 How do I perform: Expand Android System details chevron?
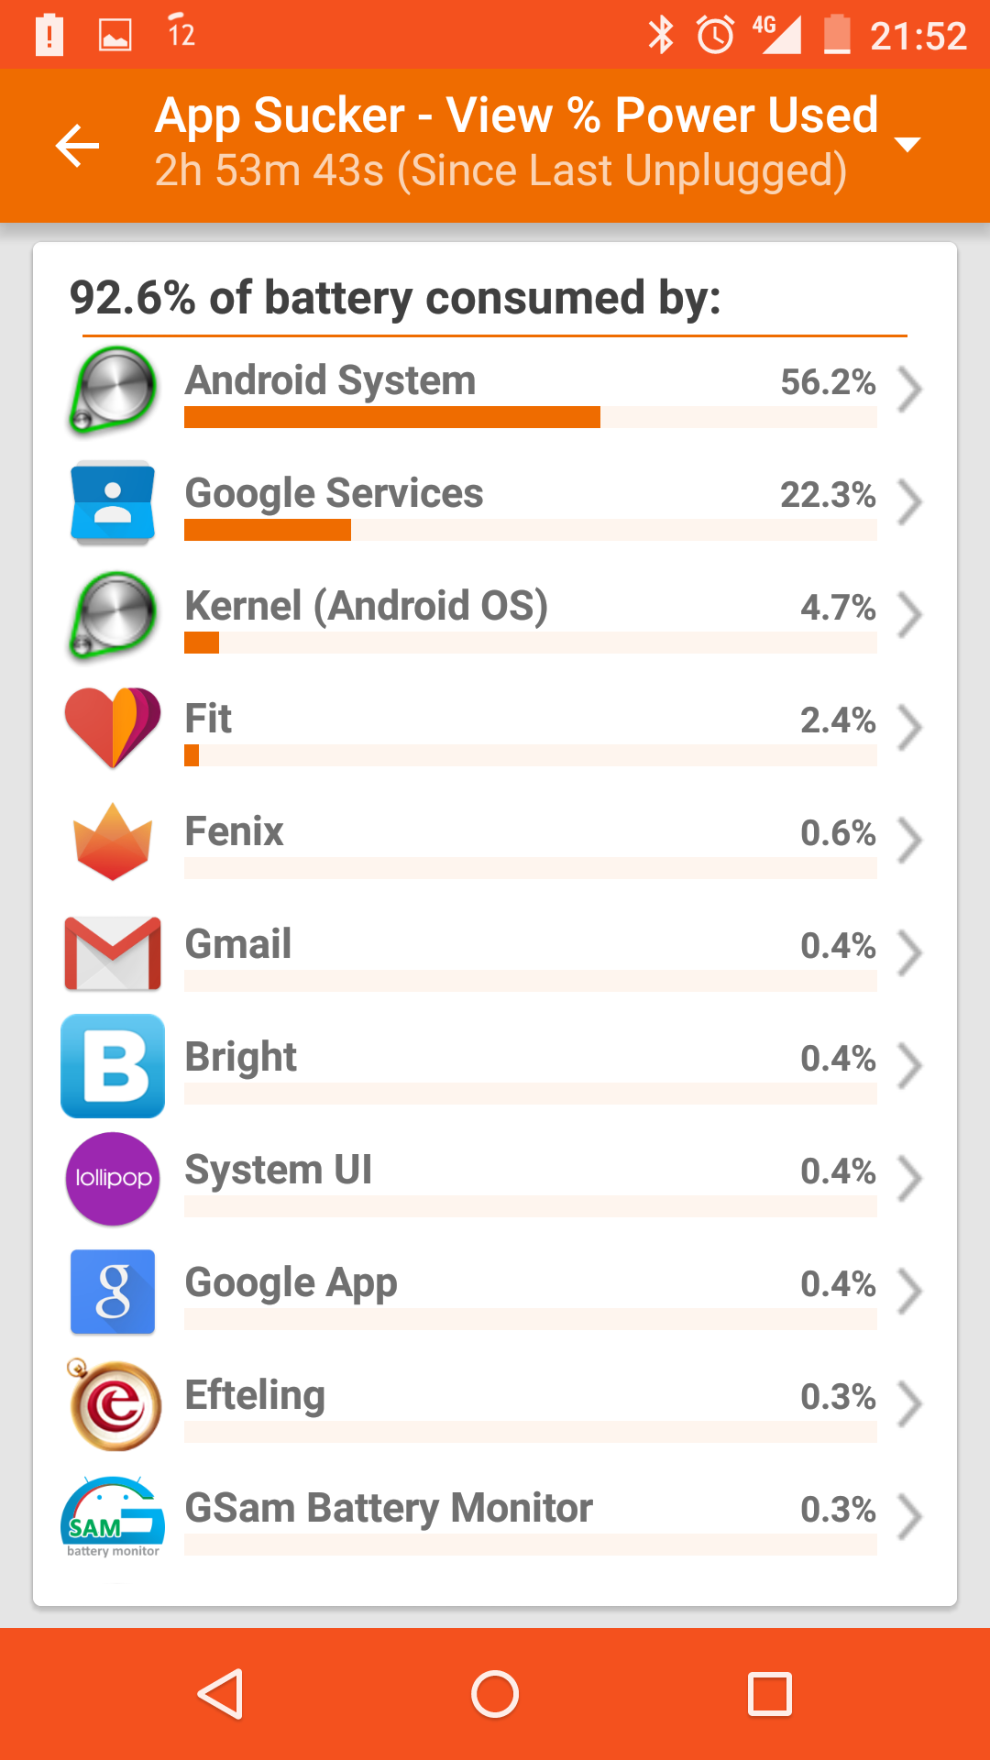[908, 390]
